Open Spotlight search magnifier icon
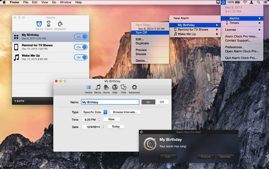The image size is (269, 169). [258, 2]
